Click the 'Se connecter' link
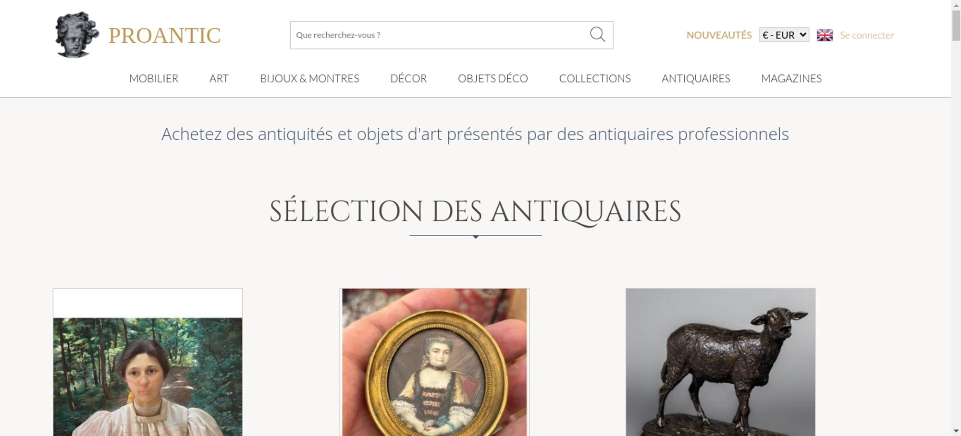The height and width of the screenshot is (436, 961). pyautogui.click(x=867, y=35)
